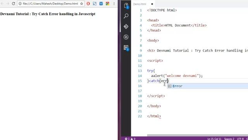Image resolution: width=248 pixels, height=140 pixels.
Task: Open the Search view in VS Code
Action: click(x=126, y=16)
